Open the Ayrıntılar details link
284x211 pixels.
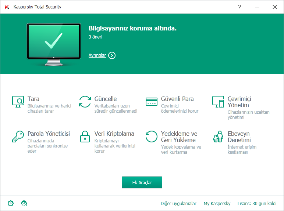(x=97, y=55)
